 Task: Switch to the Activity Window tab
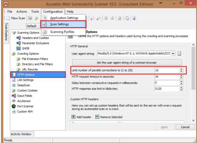[22, 134]
